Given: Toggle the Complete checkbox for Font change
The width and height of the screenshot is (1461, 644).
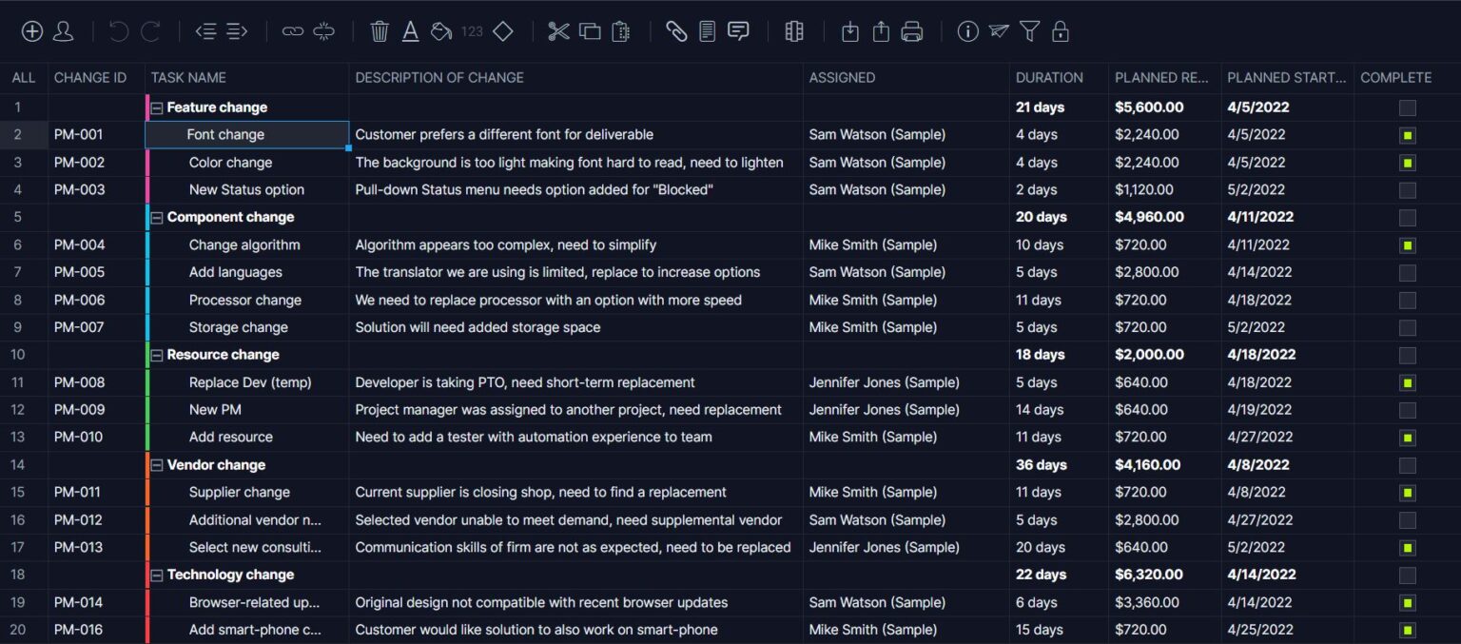Looking at the screenshot, I should pyautogui.click(x=1407, y=134).
